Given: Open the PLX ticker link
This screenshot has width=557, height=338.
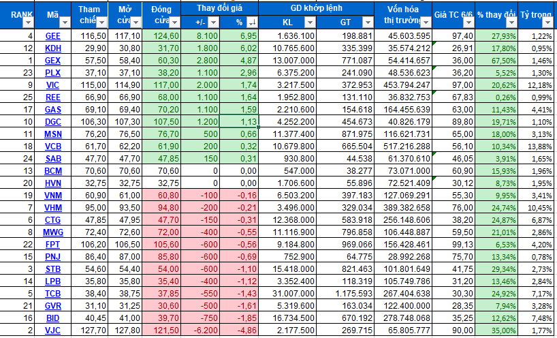Looking at the screenshot, I should (x=53, y=73).
